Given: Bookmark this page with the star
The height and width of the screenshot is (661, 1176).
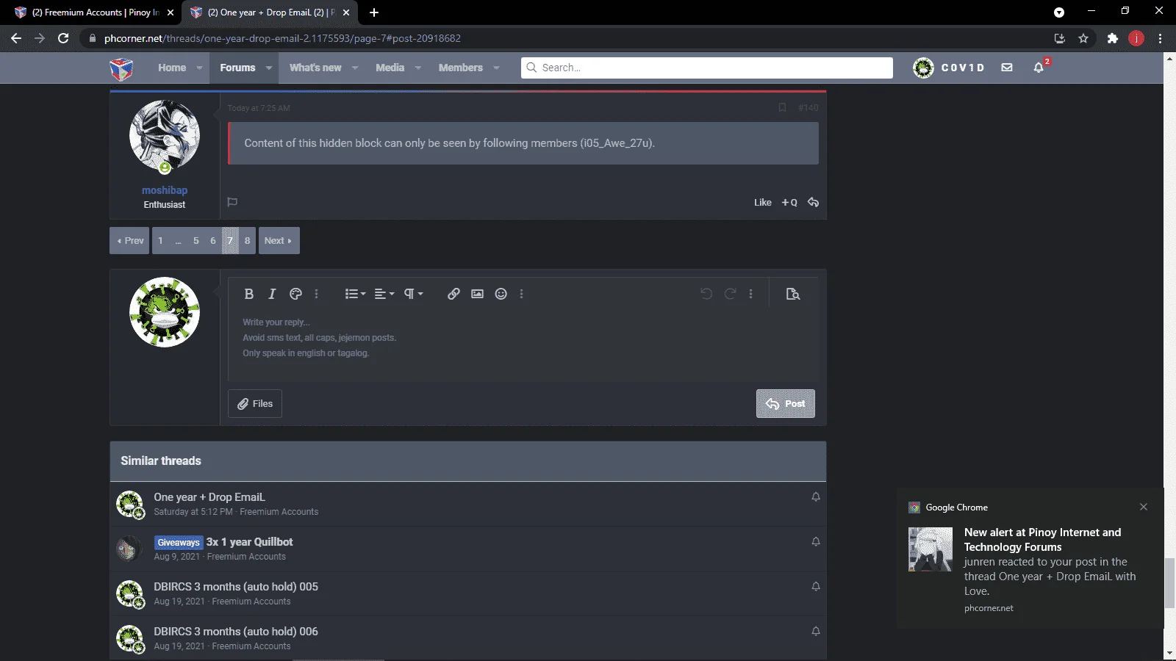Looking at the screenshot, I should 1083,38.
